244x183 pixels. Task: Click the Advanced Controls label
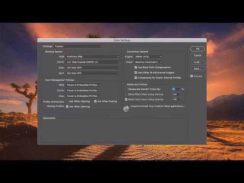pos(137,84)
